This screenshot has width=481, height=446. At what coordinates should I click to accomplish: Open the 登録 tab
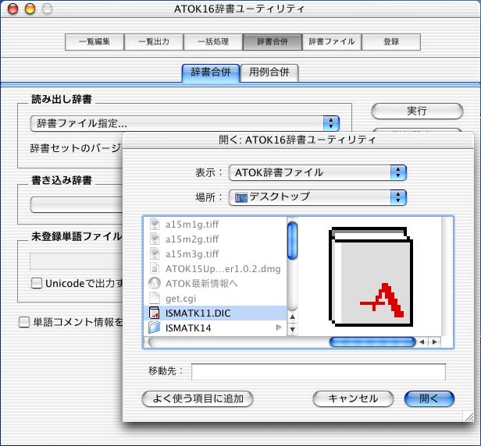pyautogui.click(x=391, y=42)
